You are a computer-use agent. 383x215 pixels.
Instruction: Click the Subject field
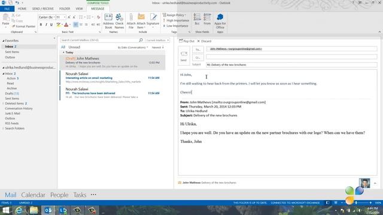click(291, 65)
